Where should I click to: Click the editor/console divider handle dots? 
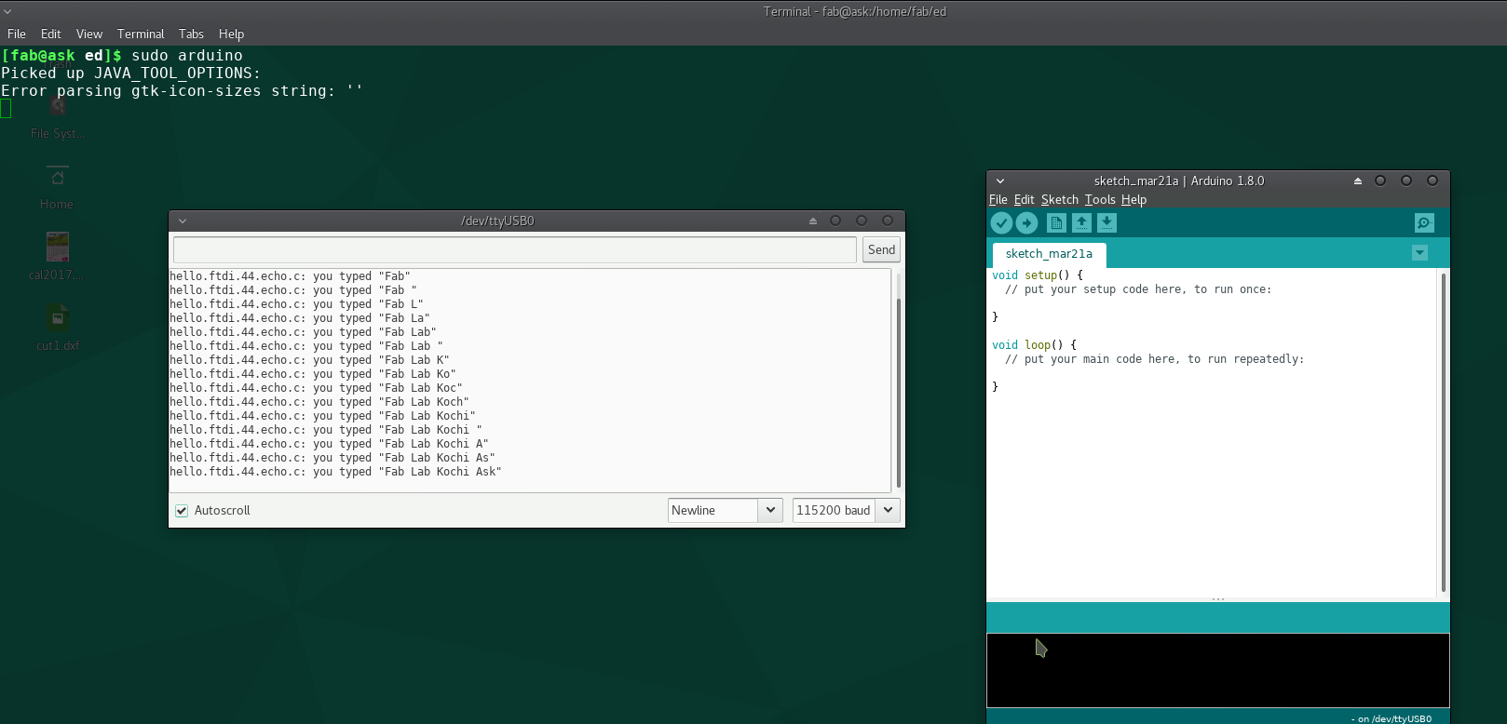[x=1217, y=599]
